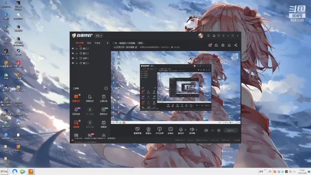Add a multimedia source from the bottom bar

click(x=171, y=131)
